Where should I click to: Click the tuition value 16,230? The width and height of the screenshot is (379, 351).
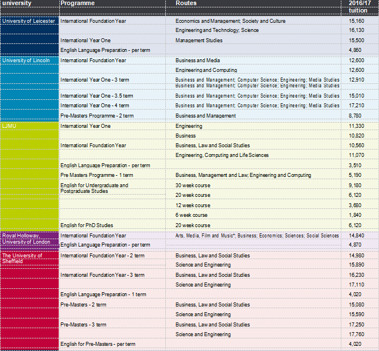coord(356,275)
